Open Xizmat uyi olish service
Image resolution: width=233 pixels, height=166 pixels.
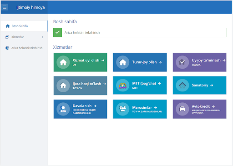click(x=80, y=62)
